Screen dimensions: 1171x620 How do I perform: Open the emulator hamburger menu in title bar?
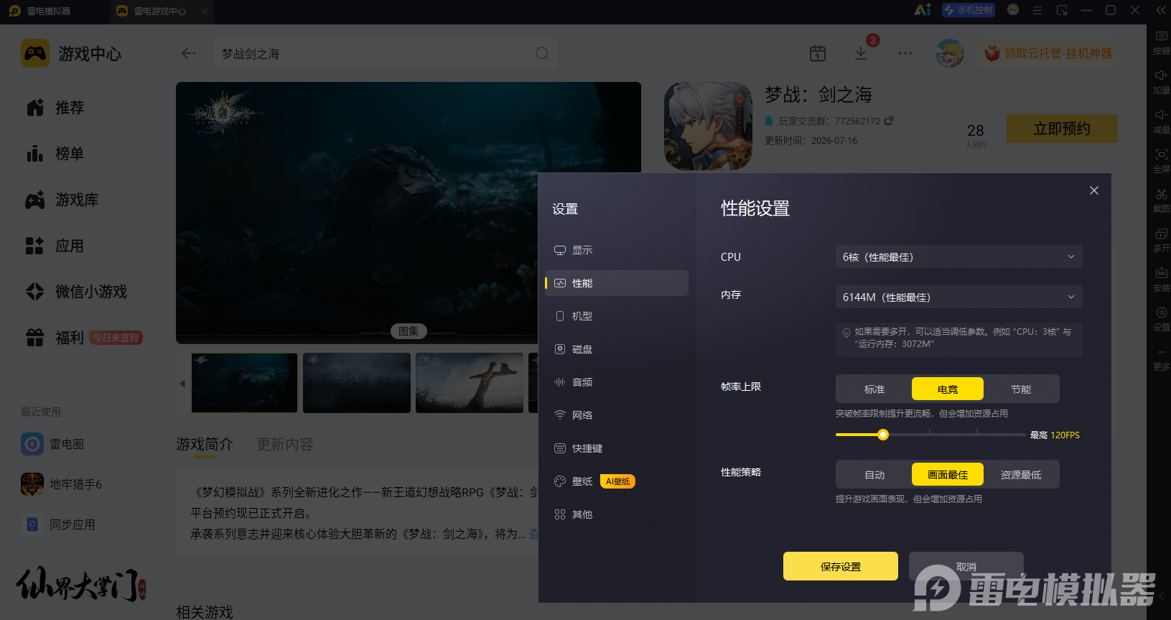coord(1037,10)
